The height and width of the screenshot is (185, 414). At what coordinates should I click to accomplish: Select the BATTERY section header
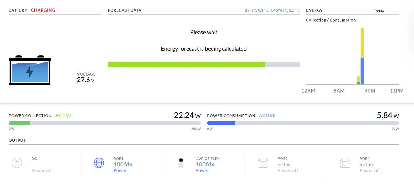point(18,10)
